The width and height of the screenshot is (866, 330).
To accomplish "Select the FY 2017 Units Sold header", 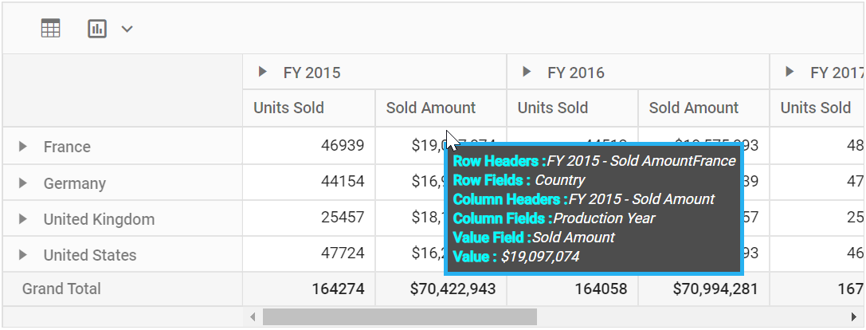I will [x=816, y=108].
